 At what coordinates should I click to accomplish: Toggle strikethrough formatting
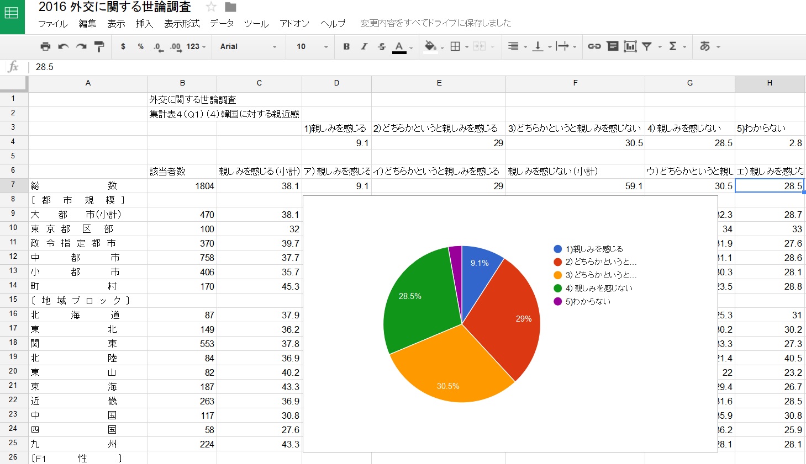point(382,46)
